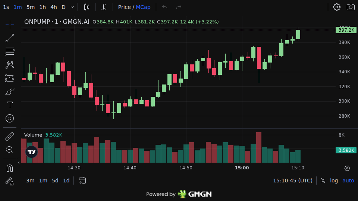Viewport: 358px width, 201px height.
Task: Set the date range to 3m
Action: (30, 181)
